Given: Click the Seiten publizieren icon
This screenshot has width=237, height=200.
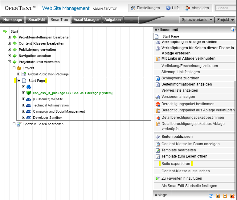Looking at the screenshot, I should [x=158, y=137].
